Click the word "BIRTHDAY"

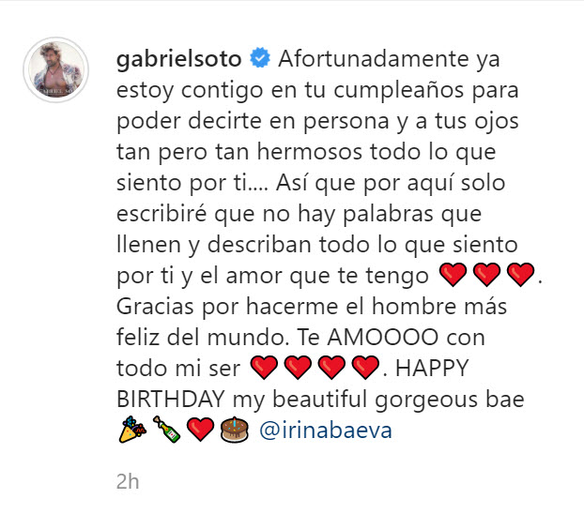pyautogui.click(x=171, y=400)
